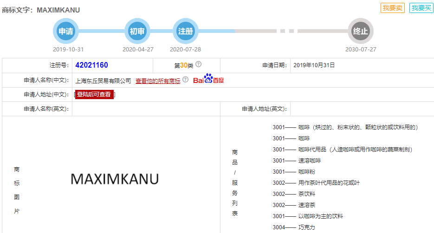
Task: Click the date 2020-04-27 under 初审
Action: tap(138, 50)
